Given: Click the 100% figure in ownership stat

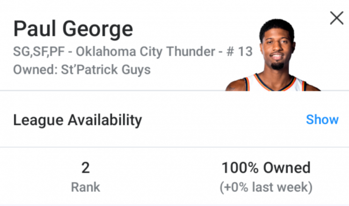Looking at the screenshot, I should pos(241,168).
